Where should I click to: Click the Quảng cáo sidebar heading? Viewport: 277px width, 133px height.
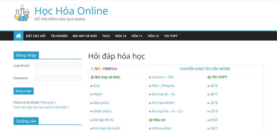pos(26,121)
